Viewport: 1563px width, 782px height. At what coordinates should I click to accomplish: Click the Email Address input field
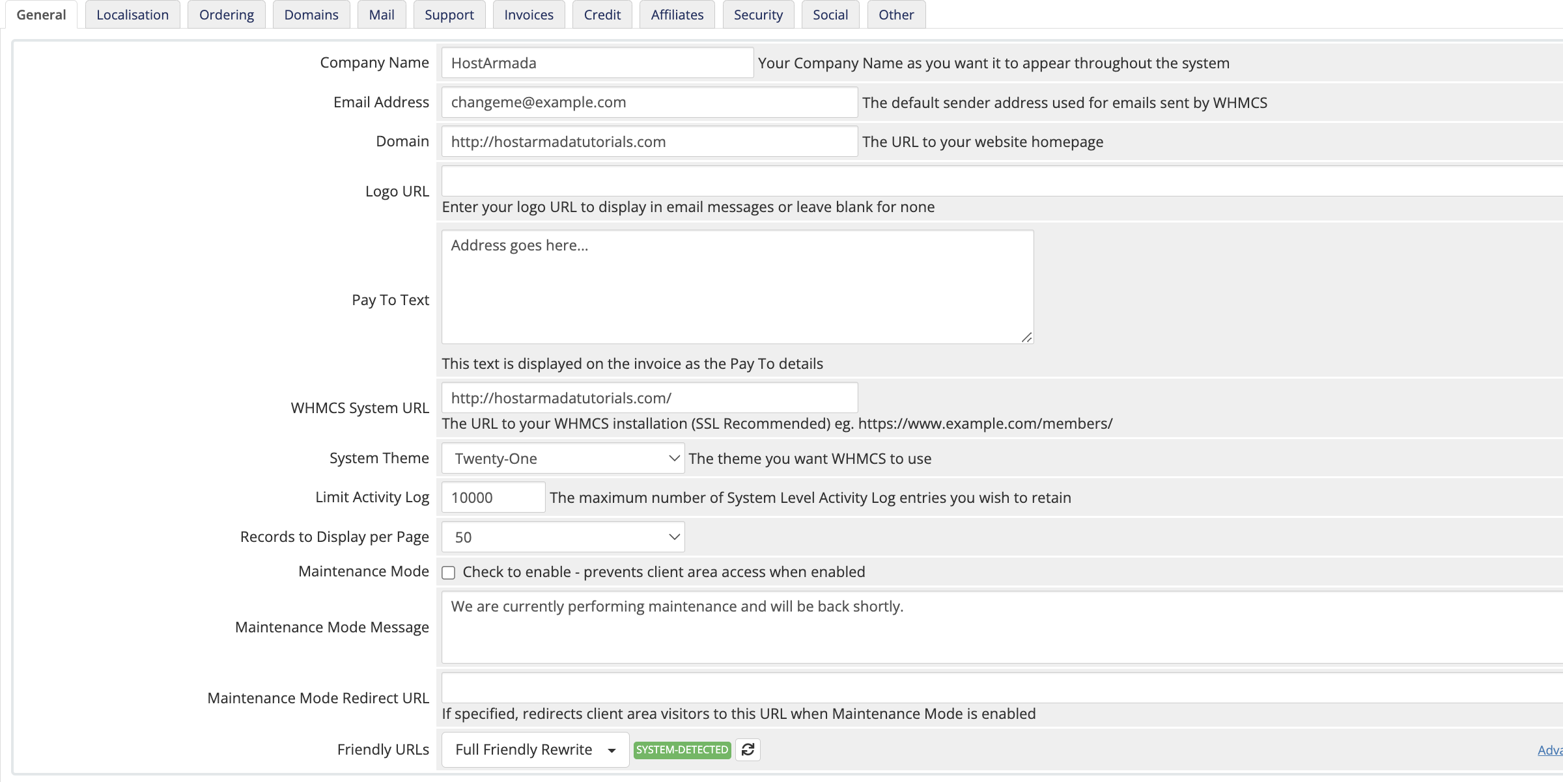point(650,102)
